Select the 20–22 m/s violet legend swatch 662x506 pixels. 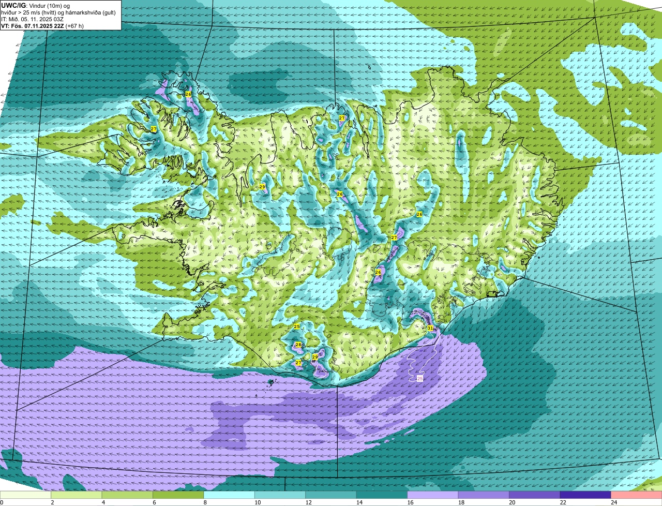pyautogui.click(x=535, y=495)
